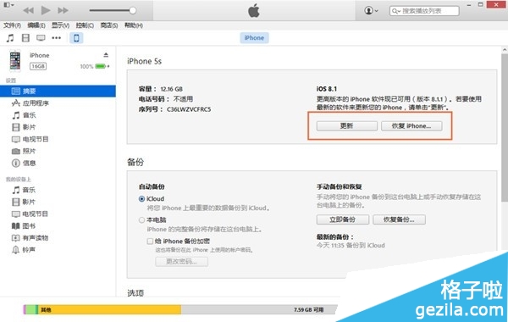Click the 更改密码... button
Viewport: 508px width, 322px height.
182,262
